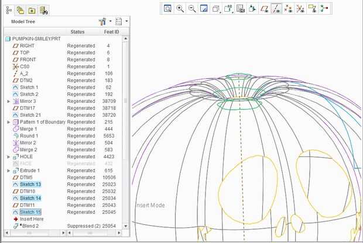
Task: Click the Refit view icon
Action: point(167,9)
